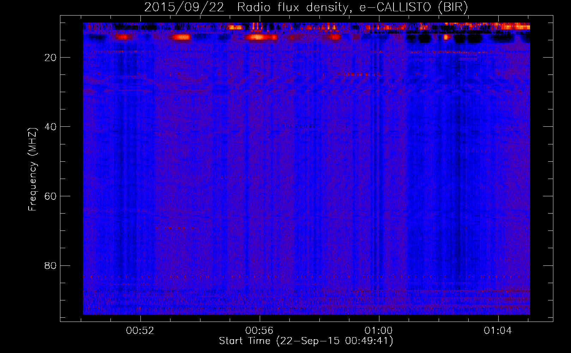The image size is (571, 353).
Task: Click the 00:52 time tick label
Action: tap(140, 331)
